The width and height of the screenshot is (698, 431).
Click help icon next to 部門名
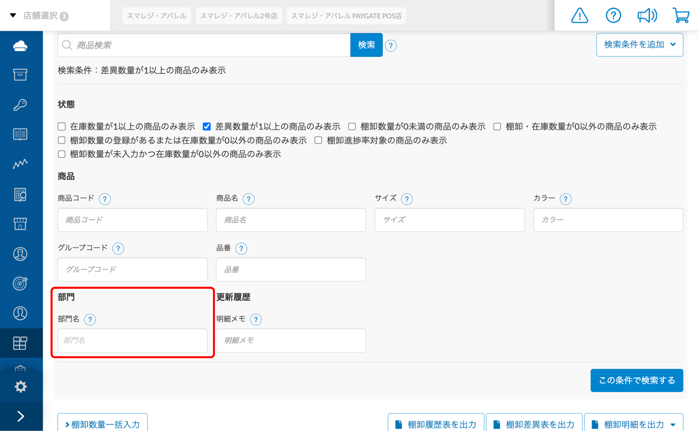point(90,320)
